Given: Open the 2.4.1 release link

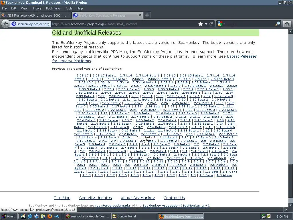Looking at the screenshot, I should (174, 151).
